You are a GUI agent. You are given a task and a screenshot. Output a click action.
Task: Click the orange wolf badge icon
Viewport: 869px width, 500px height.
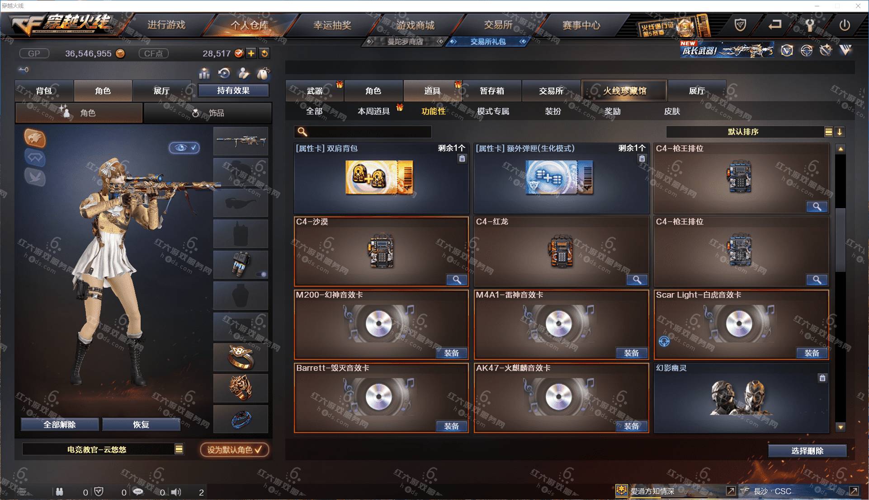tap(35, 138)
